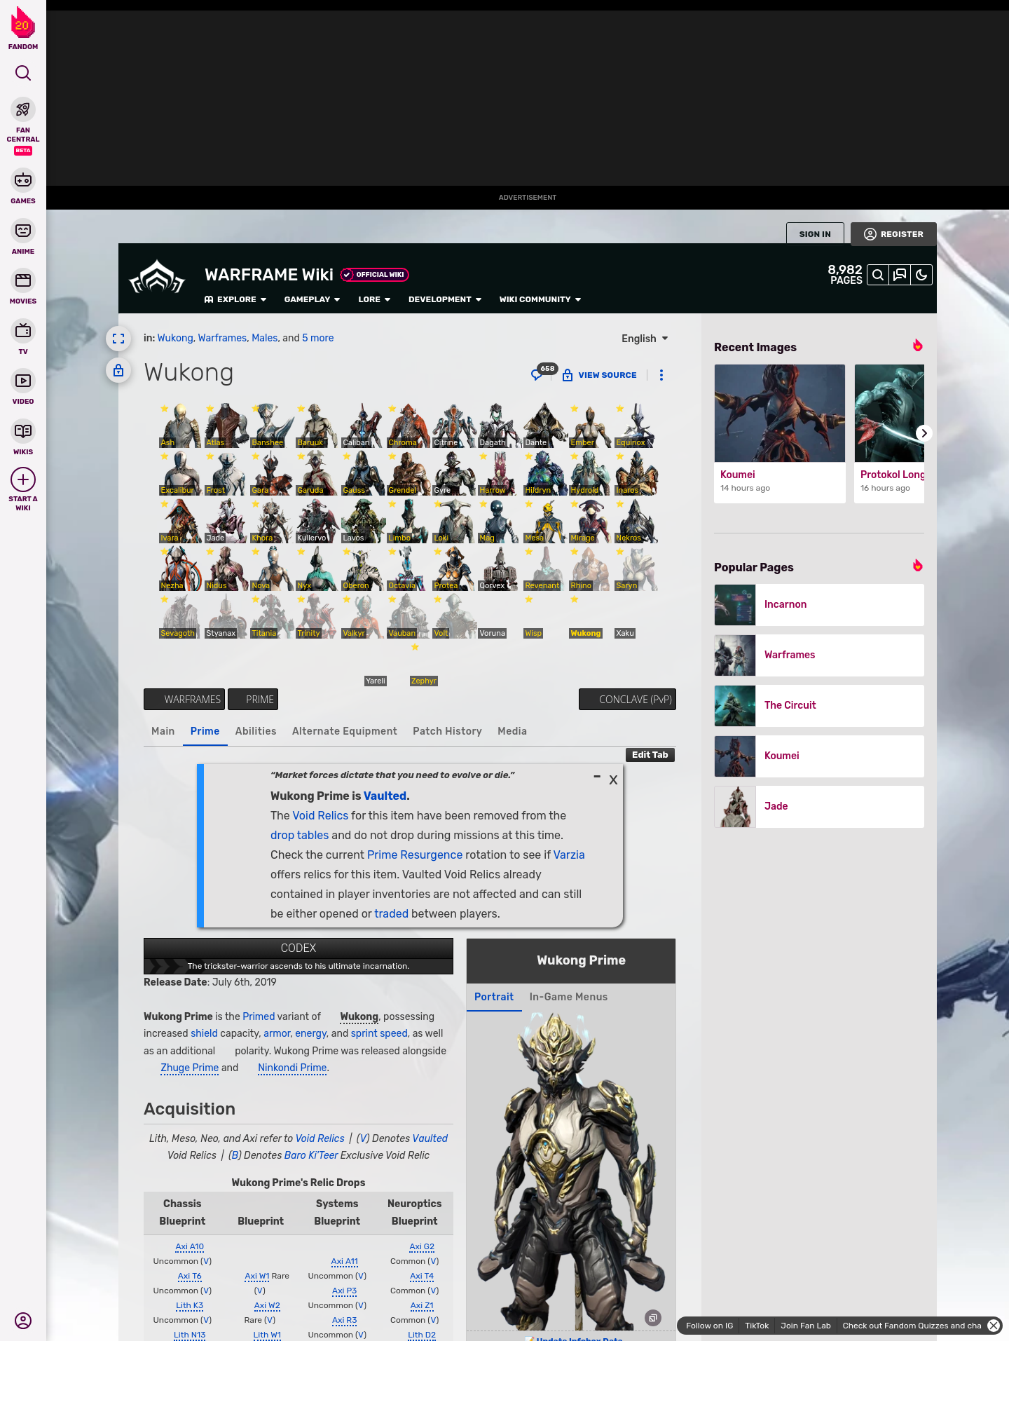The image size is (1009, 1402).
Task: Switch to In-Game Menus tab
Action: point(568,997)
